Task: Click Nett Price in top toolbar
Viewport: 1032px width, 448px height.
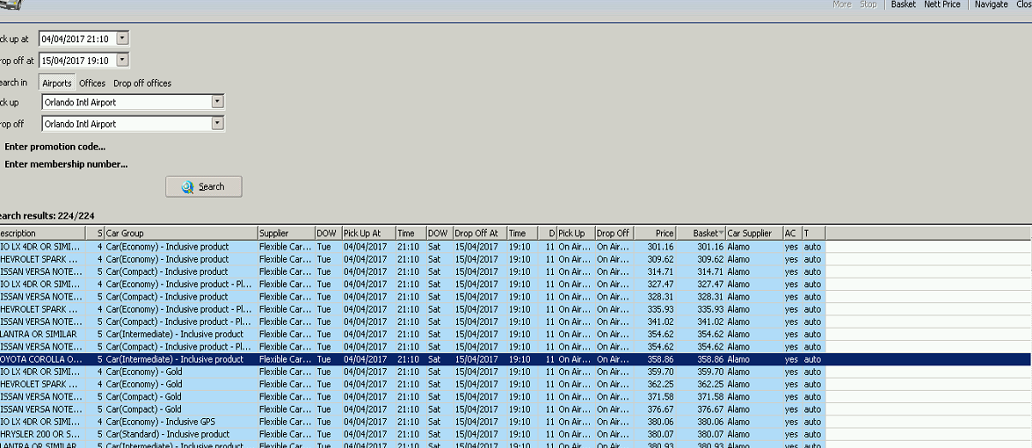Action: tap(941, 4)
